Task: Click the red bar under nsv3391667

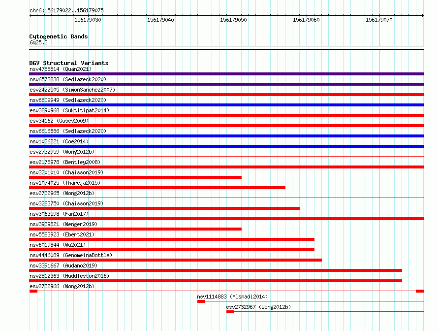Action: point(216,270)
